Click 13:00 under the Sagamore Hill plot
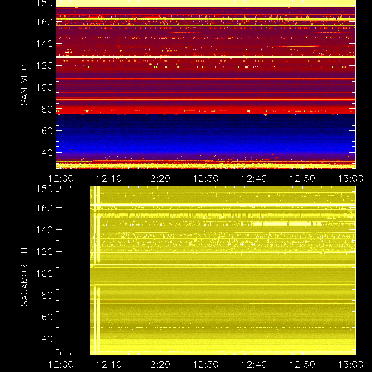 (351, 365)
